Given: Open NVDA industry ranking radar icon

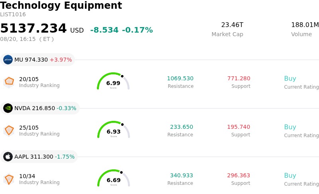Looking at the screenshot, I should coord(9,131).
